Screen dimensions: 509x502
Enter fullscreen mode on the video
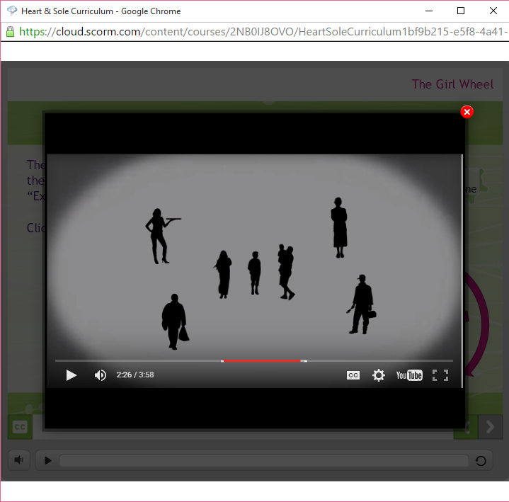pyautogui.click(x=440, y=375)
